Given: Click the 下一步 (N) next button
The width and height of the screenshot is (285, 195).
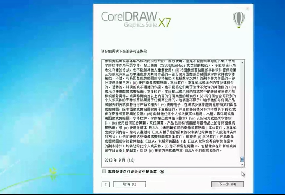Looking at the screenshot, I should 227,184.
